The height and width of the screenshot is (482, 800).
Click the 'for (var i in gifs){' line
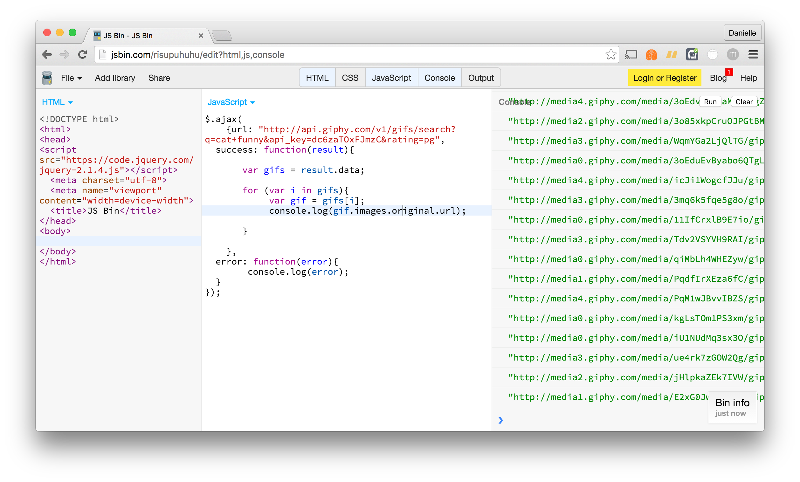[295, 190]
